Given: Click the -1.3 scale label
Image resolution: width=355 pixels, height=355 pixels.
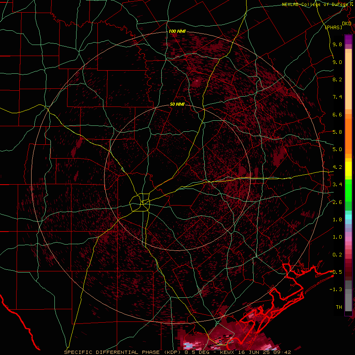Looking at the screenshot, I should tap(336, 290).
